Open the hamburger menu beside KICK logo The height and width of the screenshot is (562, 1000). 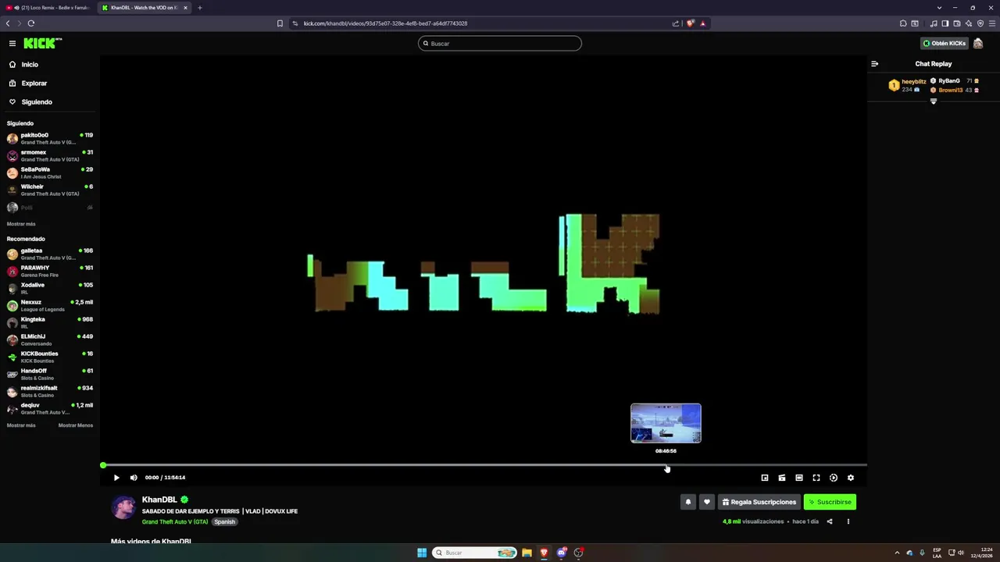coord(12,43)
